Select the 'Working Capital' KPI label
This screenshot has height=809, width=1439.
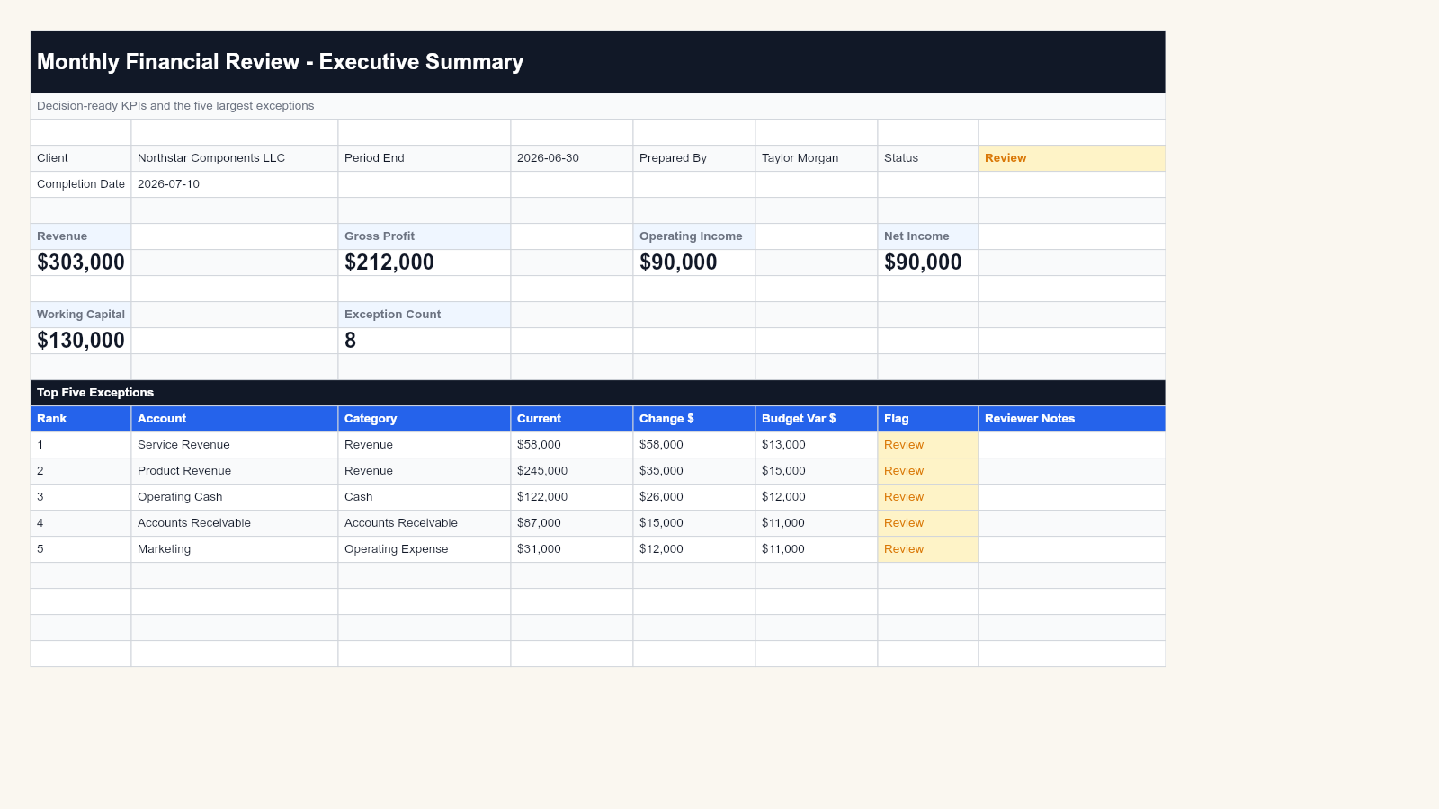tap(81, 315)
